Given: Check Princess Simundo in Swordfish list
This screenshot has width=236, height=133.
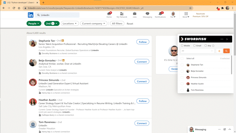Looking at the screenshot, I should (182, 78).
